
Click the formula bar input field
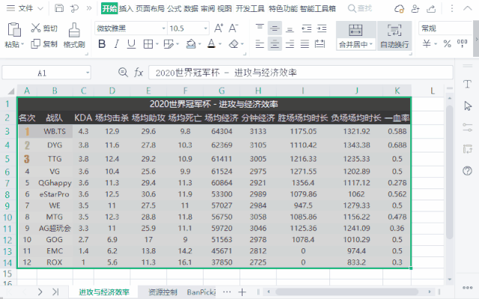(x=301, y=73)
